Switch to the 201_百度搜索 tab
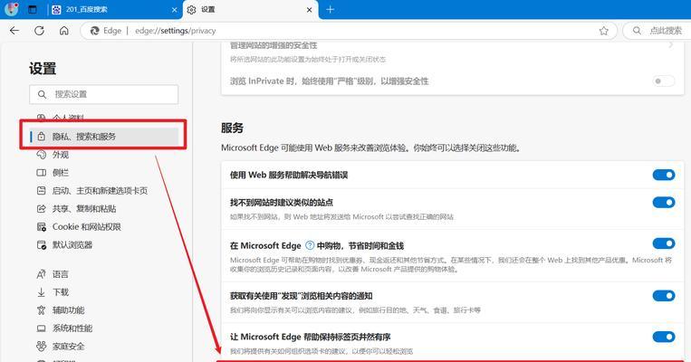 (115, 10)
